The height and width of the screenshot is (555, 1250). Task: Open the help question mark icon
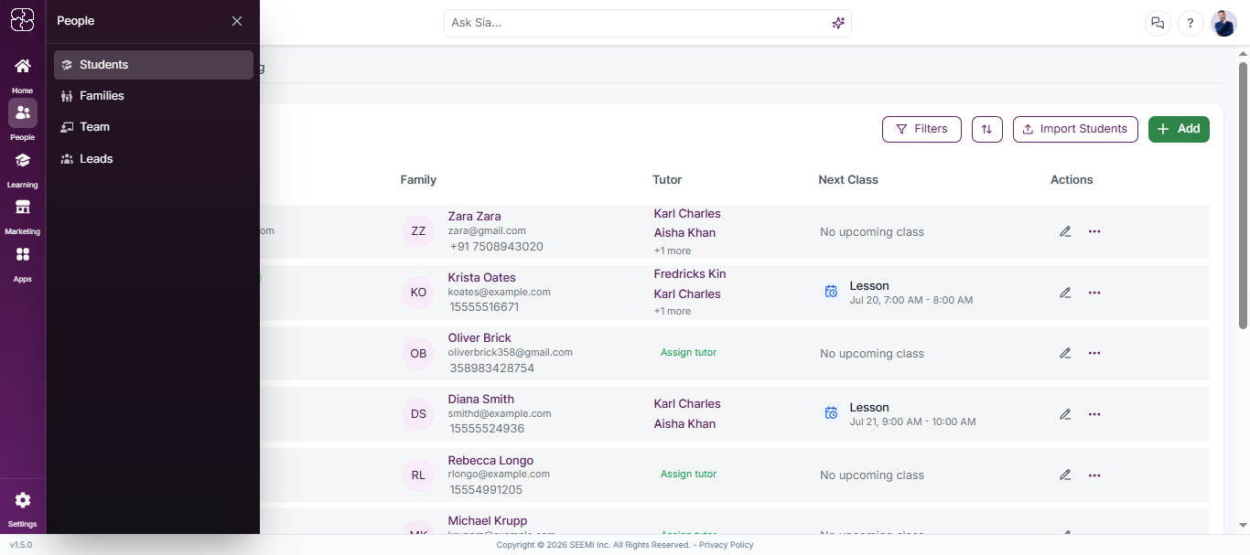pyautogui.click(x=1191, y=23)
